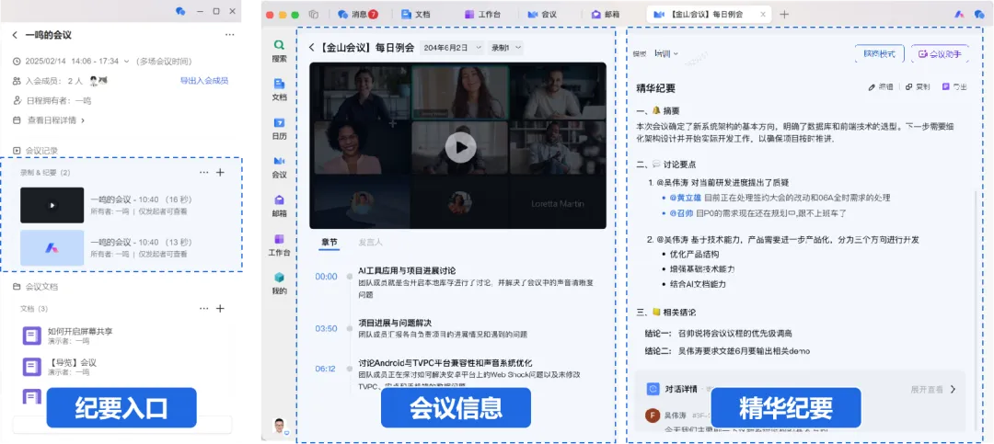Image resolution: width=994 pixels, height=444 pixels.
Task: Jump to chapter at 06:12
Action: [326, 369]
